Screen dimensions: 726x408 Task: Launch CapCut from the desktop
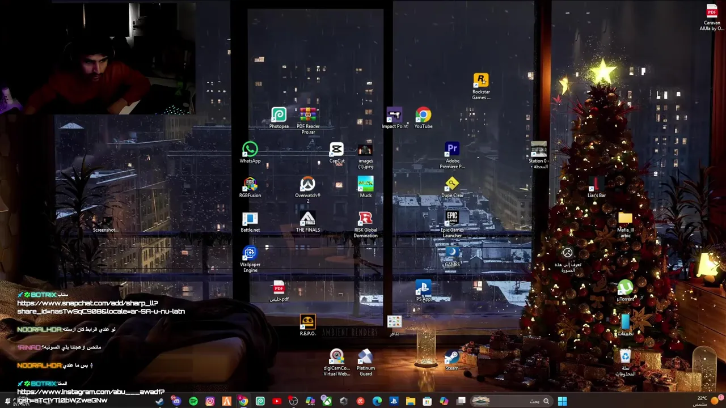336,153
